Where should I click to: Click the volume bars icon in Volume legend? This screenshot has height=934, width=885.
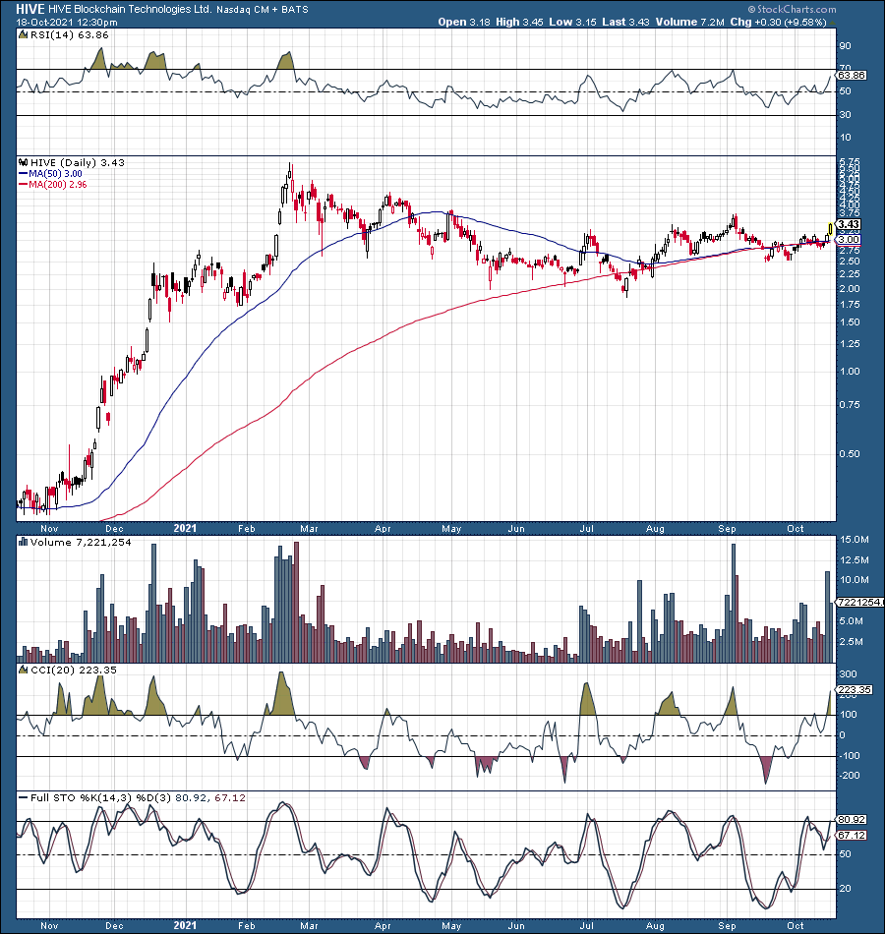click(x=24, y=542)
